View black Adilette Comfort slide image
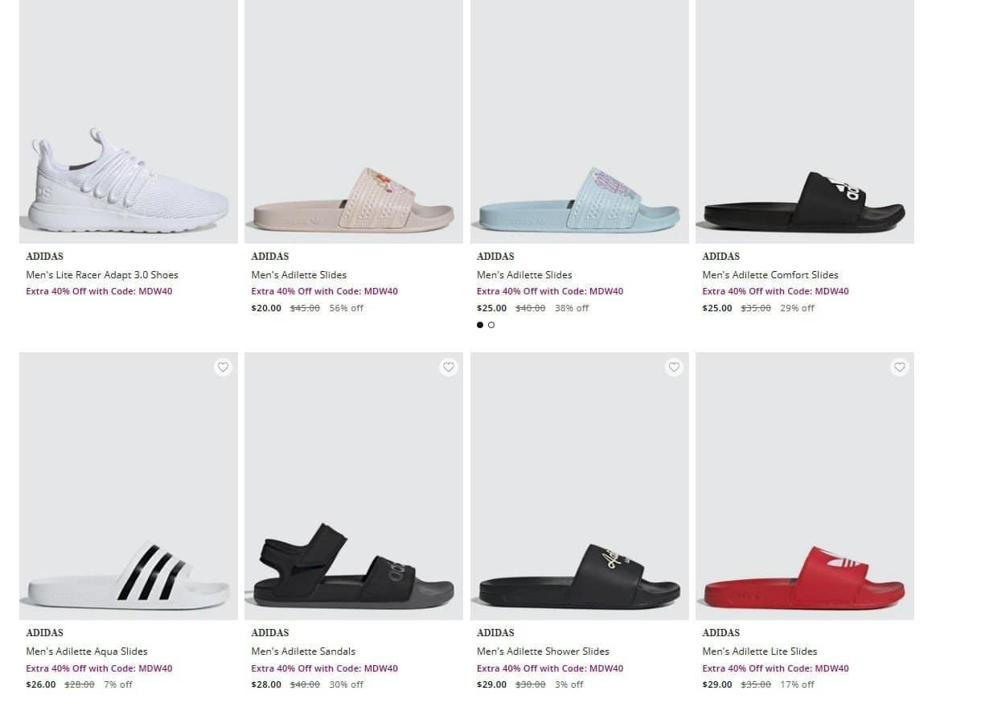Viewport: 981px width, 711px height. (805, 121)
